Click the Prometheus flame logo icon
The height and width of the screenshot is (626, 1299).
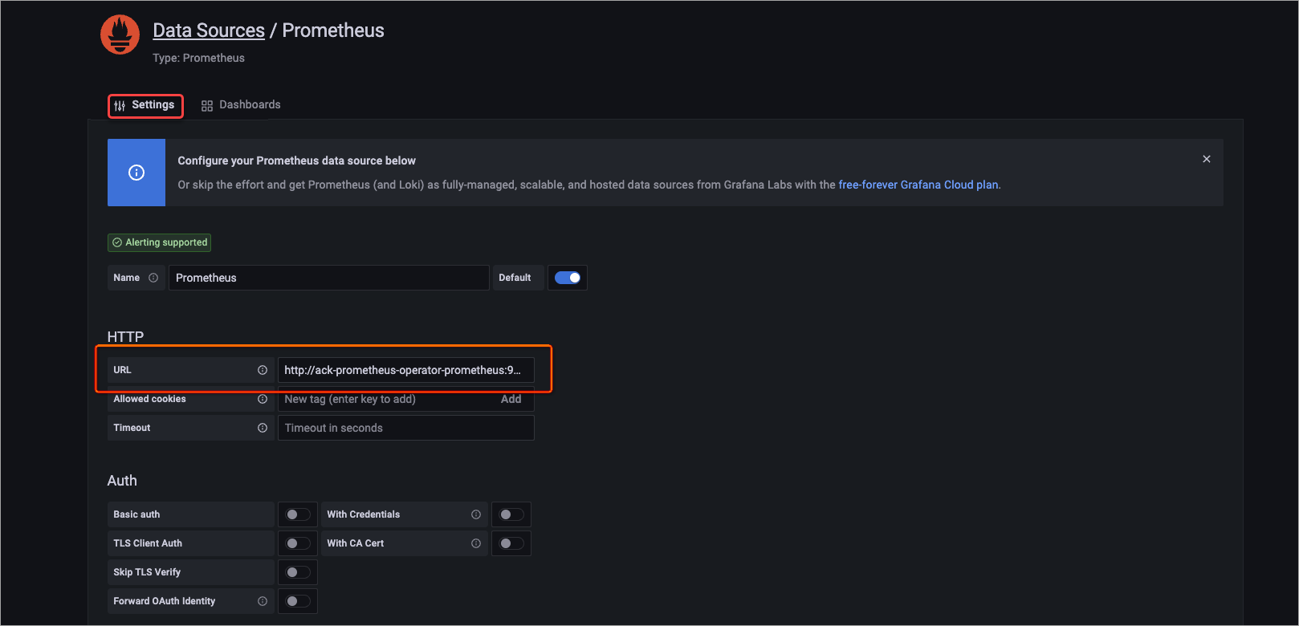(x=120, y=35)
